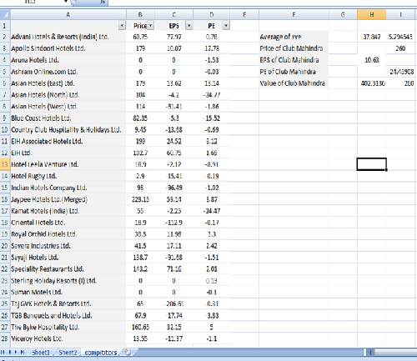
Task: Select row 28 header
Action: pyautogui.click(x=5, y=338)
